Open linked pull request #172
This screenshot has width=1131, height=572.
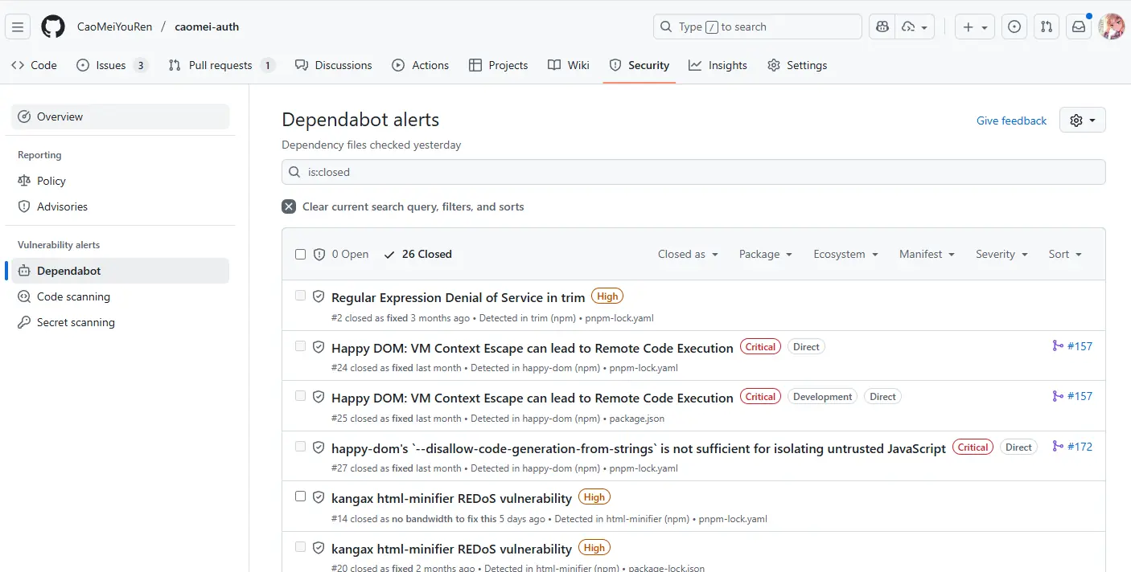click(1072, 447)
